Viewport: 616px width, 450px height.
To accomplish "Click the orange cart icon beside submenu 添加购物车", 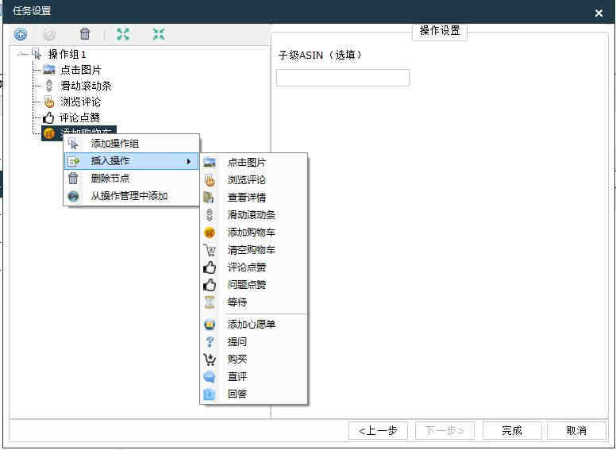I will pos(210,233).
